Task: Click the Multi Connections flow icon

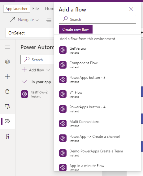Action: (63, 124)
